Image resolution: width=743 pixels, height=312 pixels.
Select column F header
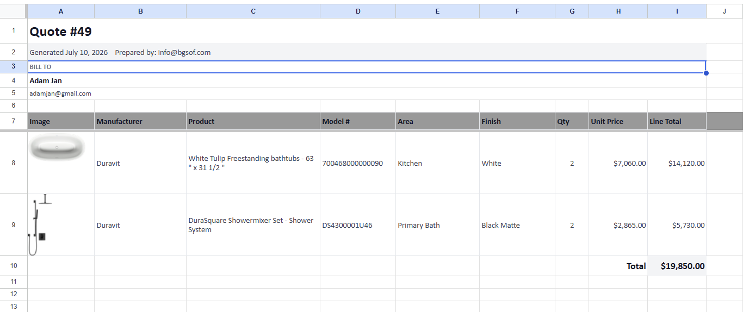point(517,11)
